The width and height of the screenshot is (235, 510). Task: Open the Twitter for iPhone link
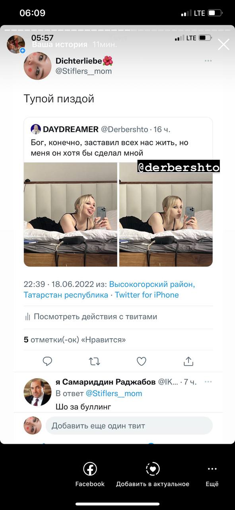click(x=147, y=295)
